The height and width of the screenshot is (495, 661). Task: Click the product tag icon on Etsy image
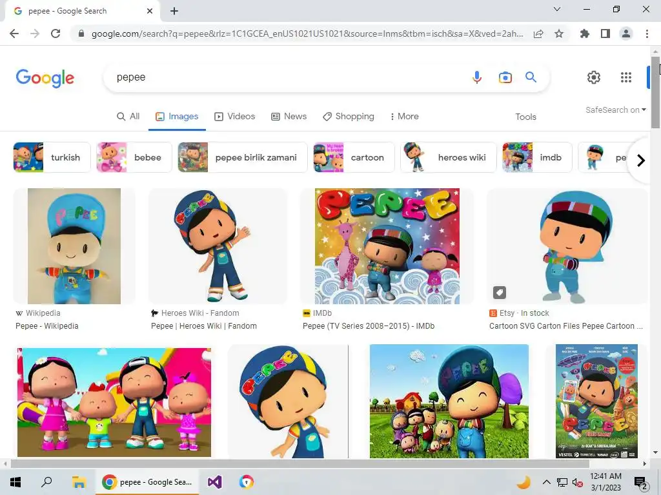tap(500, 293)
